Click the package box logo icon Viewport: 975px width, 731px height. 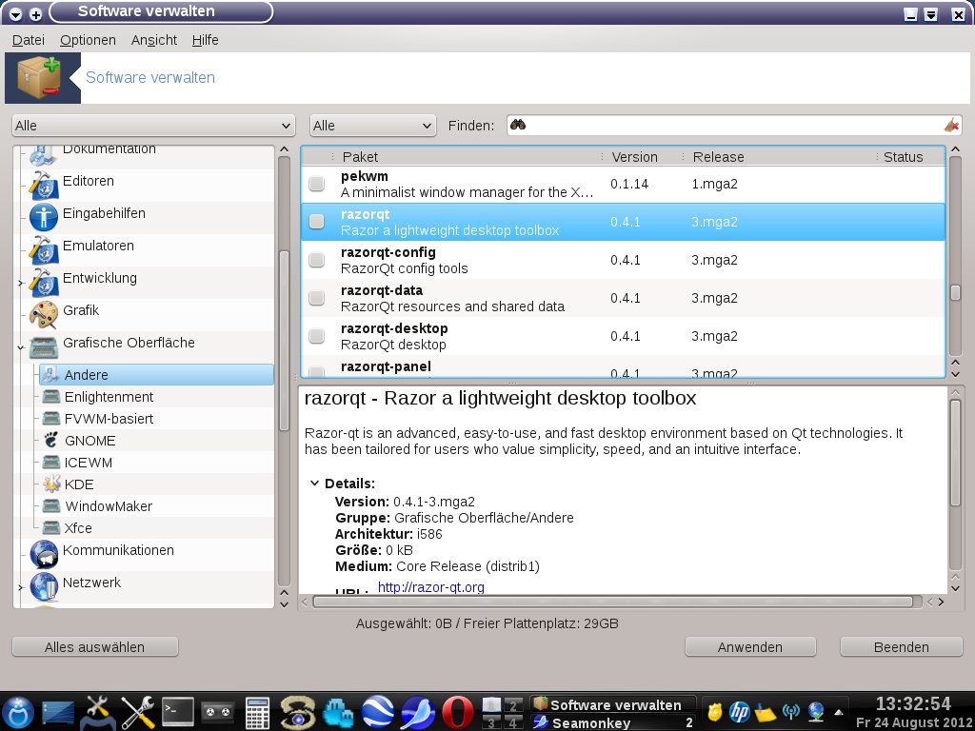click(x=38, y=77)
